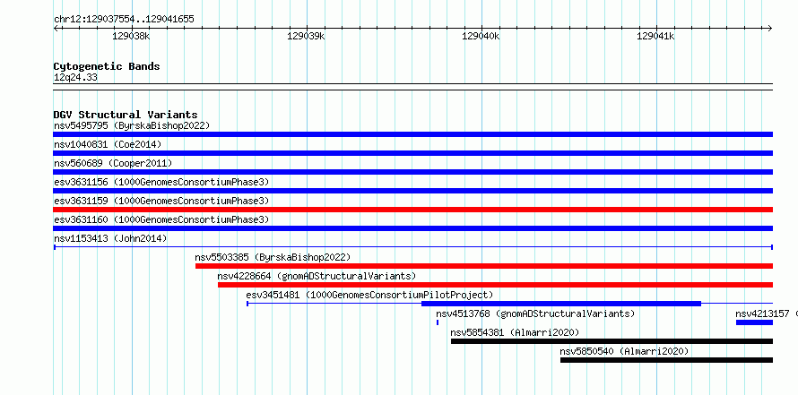Open nsv5854381 (Almarri2020) label
The width and height of the screenshot is (798, 395).
[x=515, y=332]
